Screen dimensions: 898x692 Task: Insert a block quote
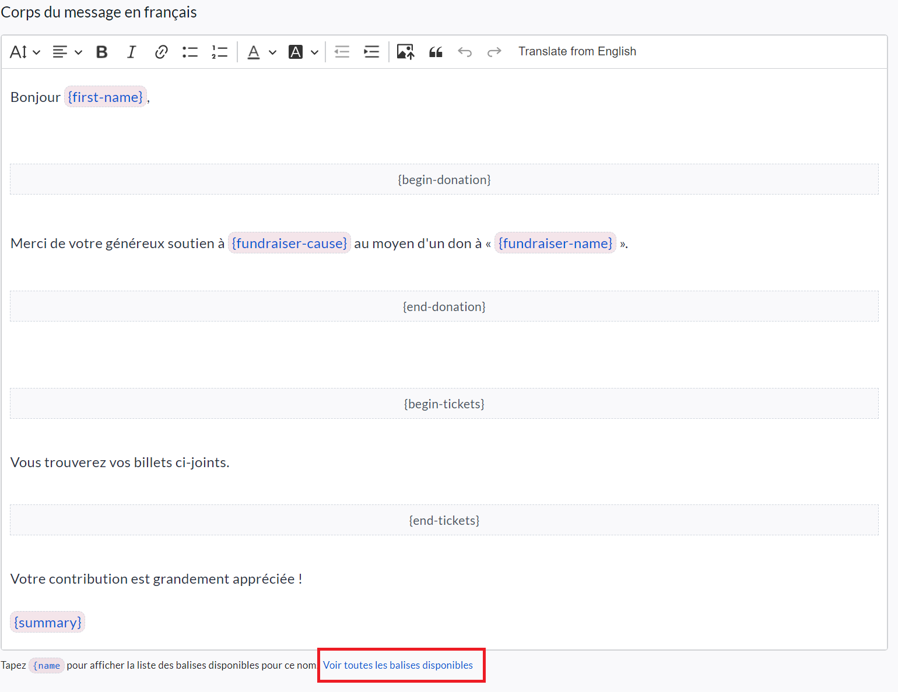pos(436,52)
